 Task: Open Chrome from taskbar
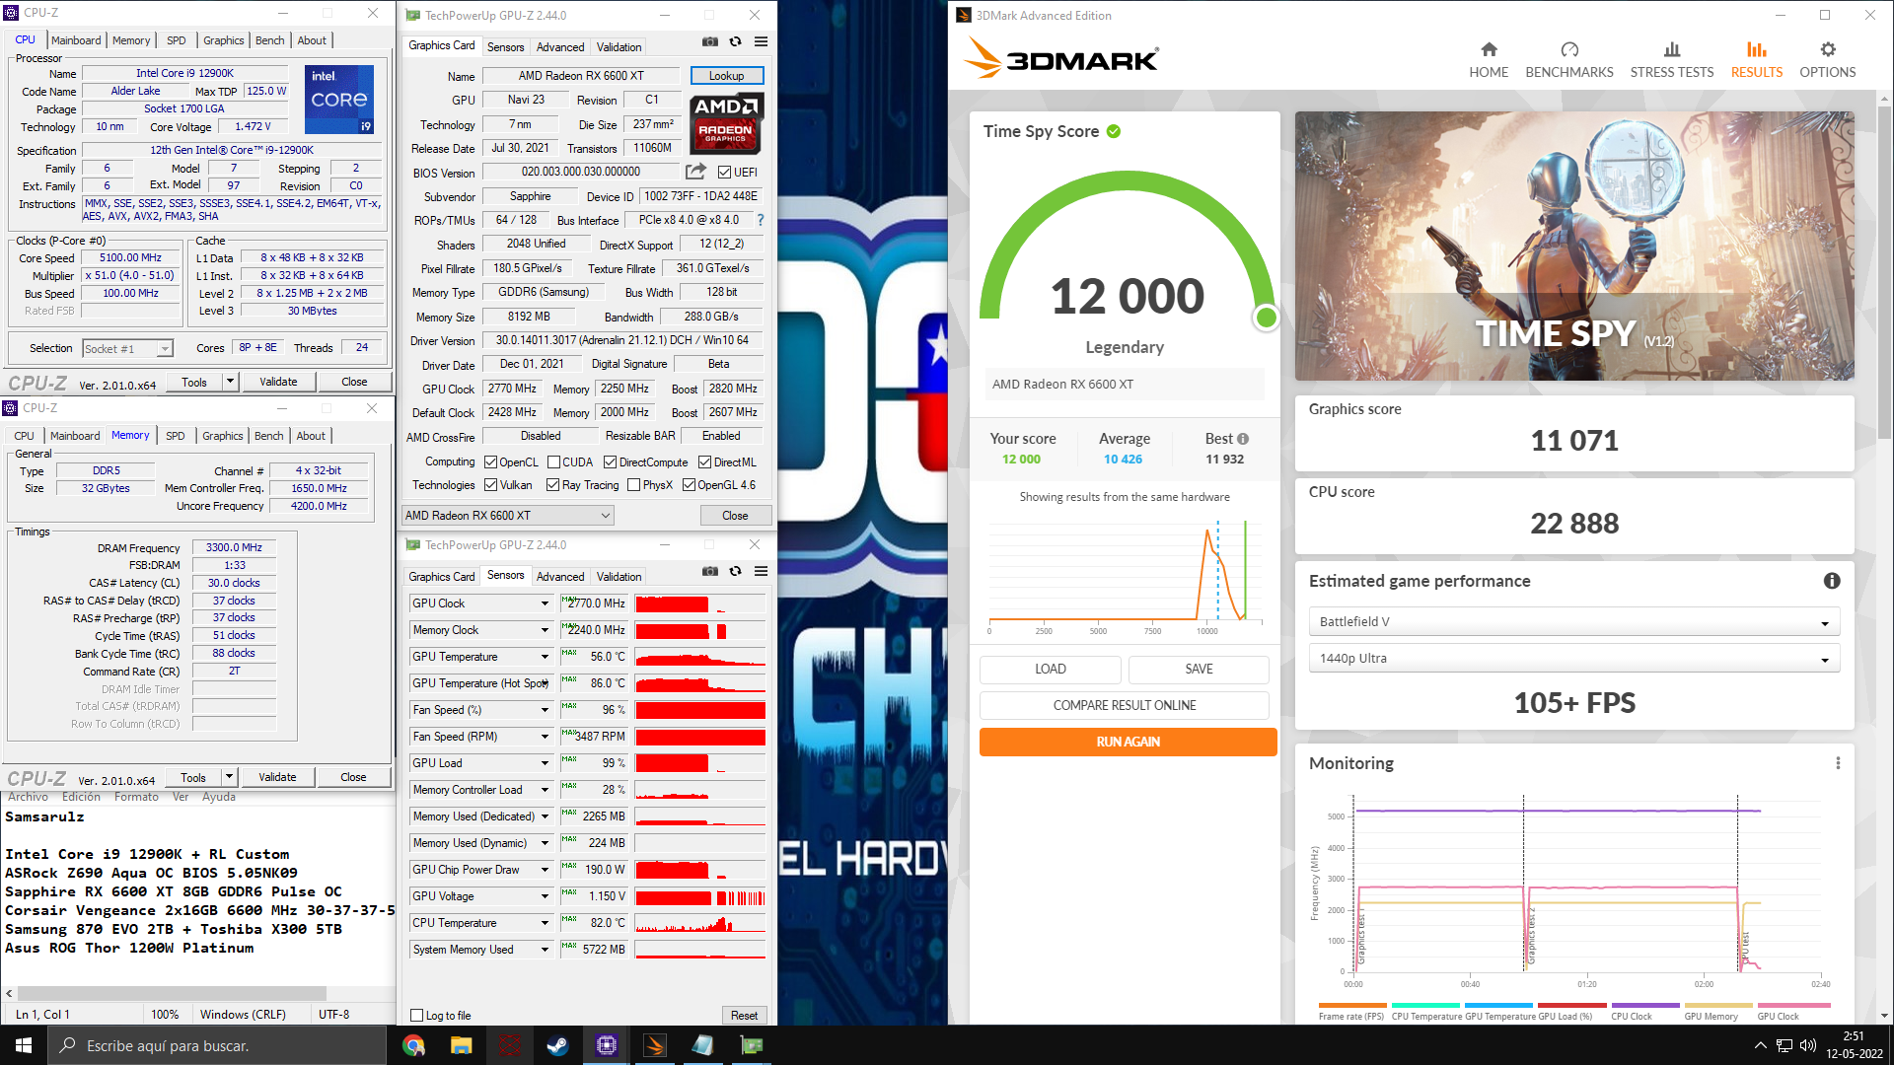tap(413, 1045)
